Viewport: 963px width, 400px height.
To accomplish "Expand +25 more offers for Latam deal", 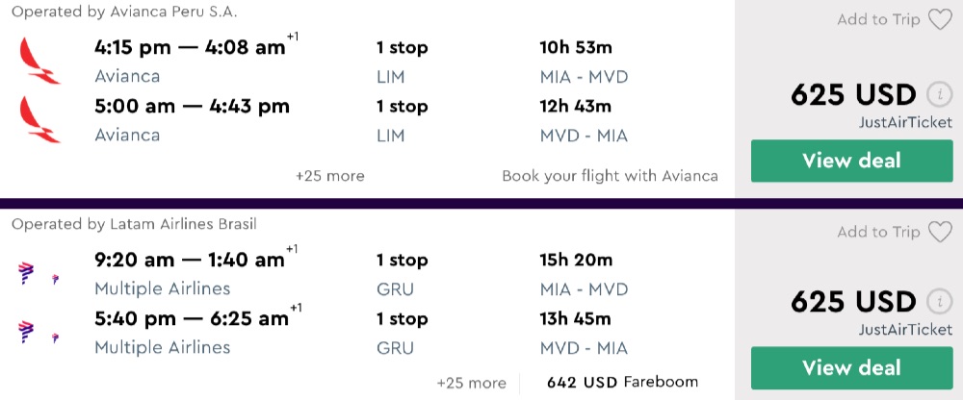I will tap(471, 383).
